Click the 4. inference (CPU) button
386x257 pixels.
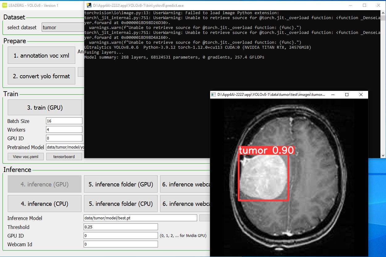click(44, 204)
